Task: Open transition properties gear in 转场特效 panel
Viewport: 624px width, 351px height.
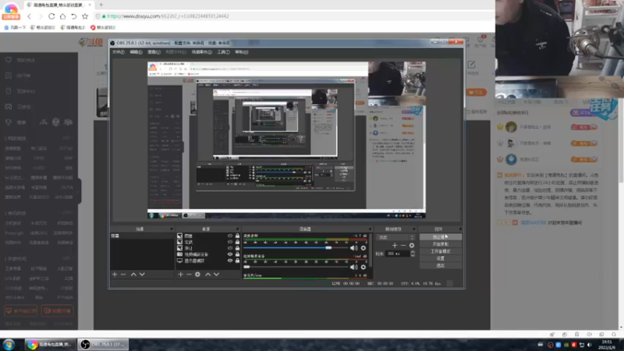Action: 412,246
